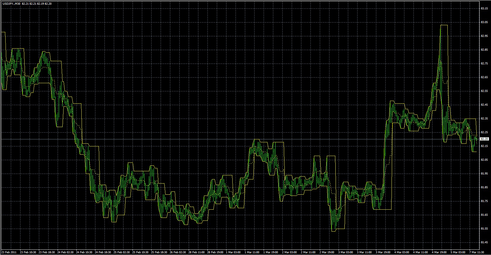Select the 28 Feb 11:00 time label
The height and width of the screenshot is (255, 491).
coord(197,252)
